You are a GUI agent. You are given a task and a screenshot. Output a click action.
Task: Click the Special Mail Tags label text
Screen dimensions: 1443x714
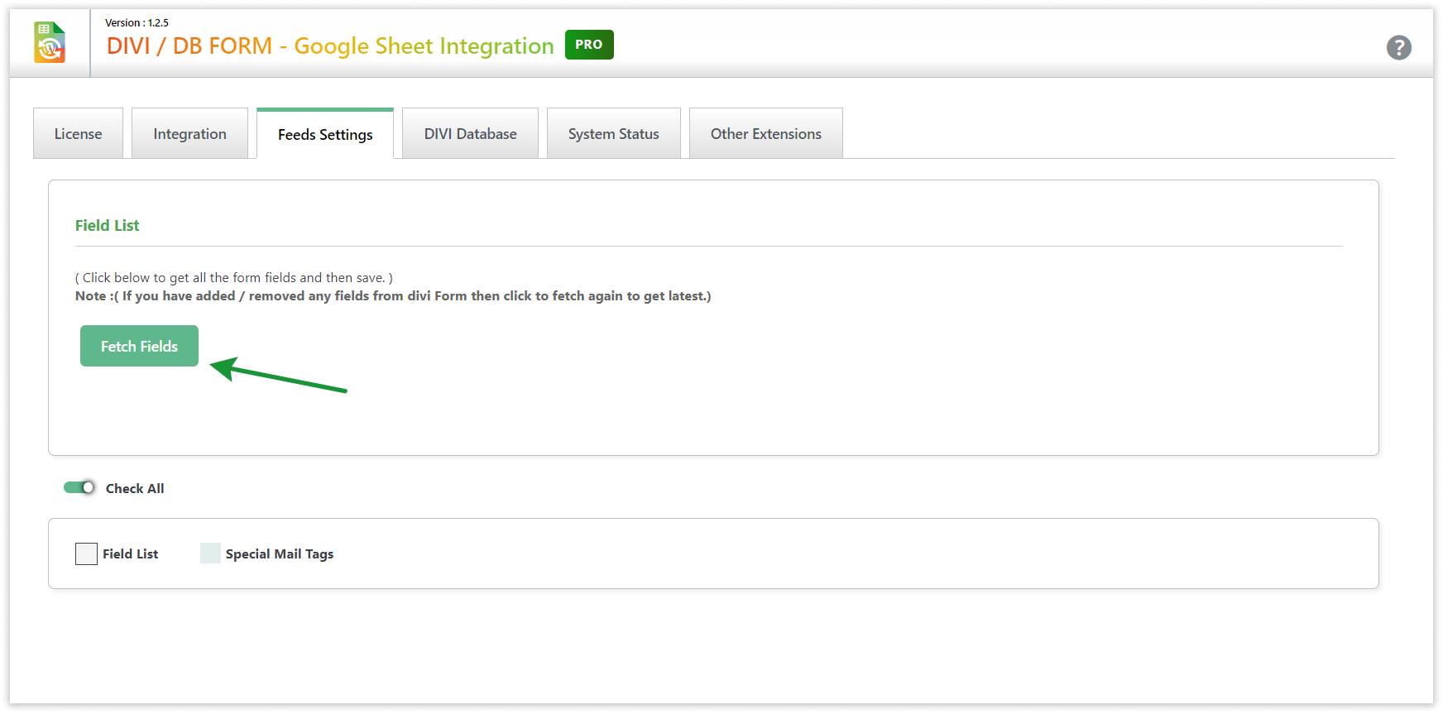click(x=279, y=554)
